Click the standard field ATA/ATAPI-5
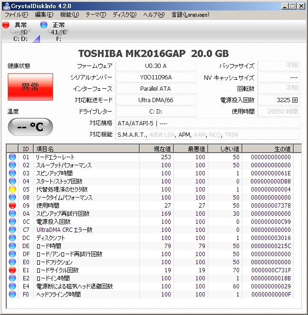The height and width of the screenshot is (315, 308). [x=208, y=123]
